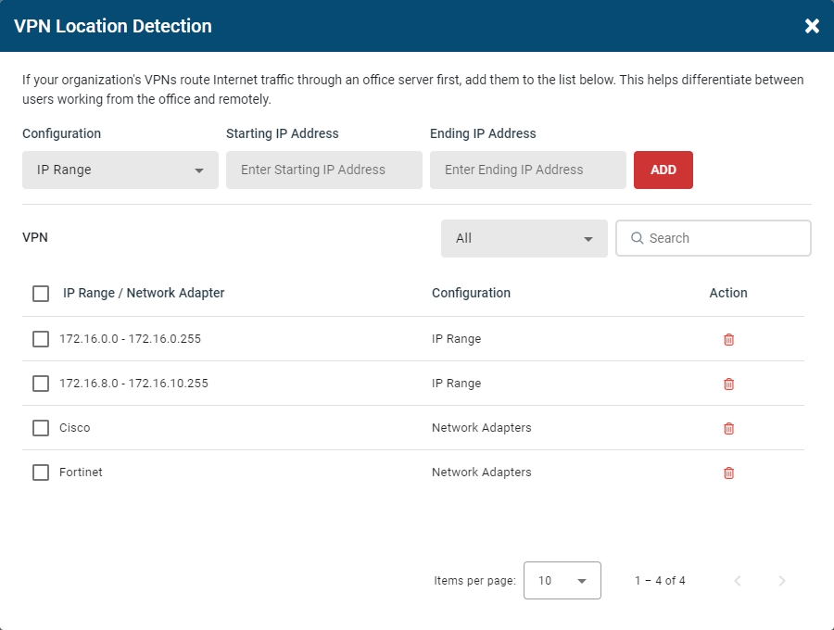Remove Fortinet using its trash icon
Viewport: 834px width, 630px height.
pos(728,472)
